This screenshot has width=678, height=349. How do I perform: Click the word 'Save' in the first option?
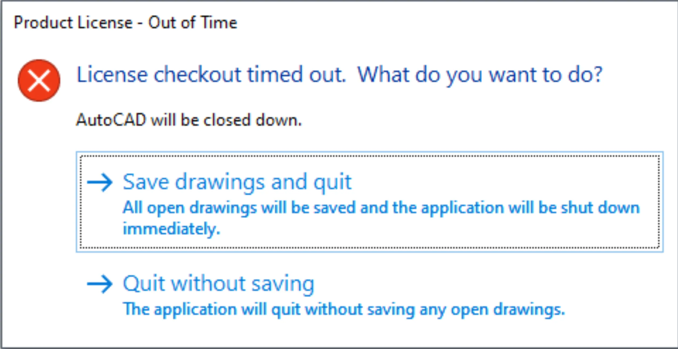coord(146,182)
